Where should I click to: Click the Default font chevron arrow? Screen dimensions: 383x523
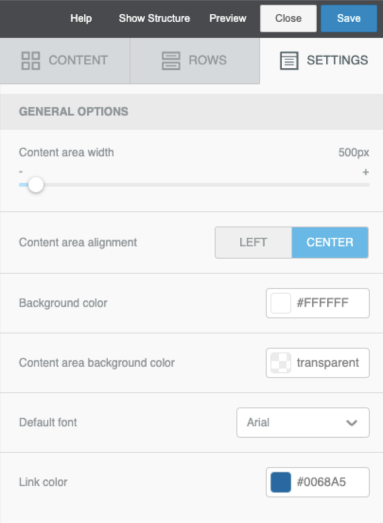click(x=351, y=423)
